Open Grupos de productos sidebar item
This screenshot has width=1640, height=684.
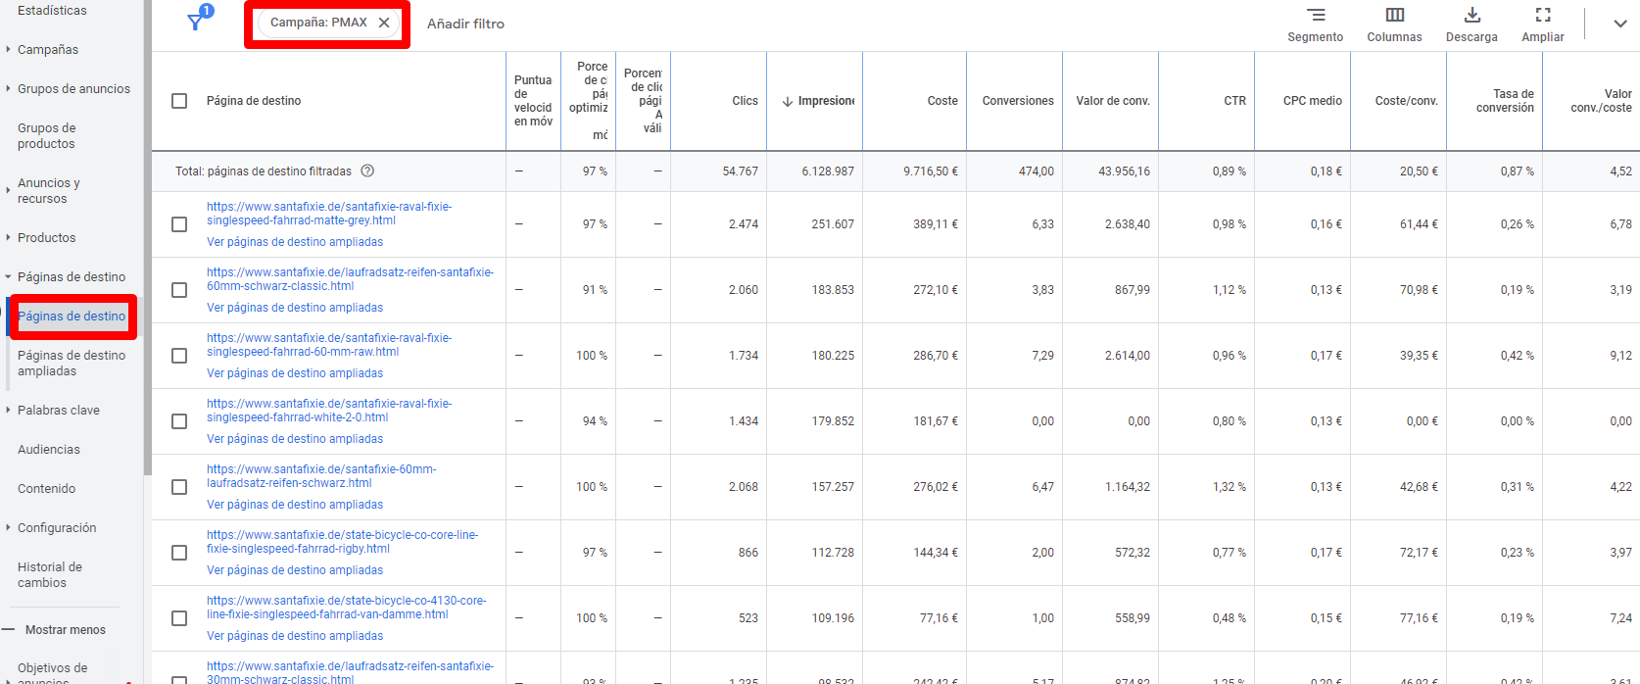(x=47, y=136)
